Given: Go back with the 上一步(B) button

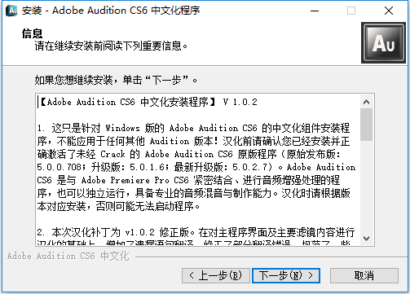Looking at the screenshot, I should pyautogui.click(x=216, y=275).
